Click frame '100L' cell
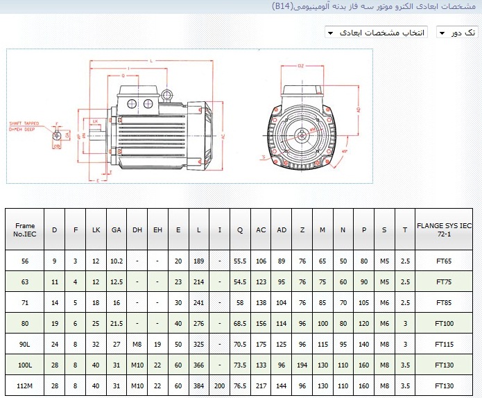 25,365
